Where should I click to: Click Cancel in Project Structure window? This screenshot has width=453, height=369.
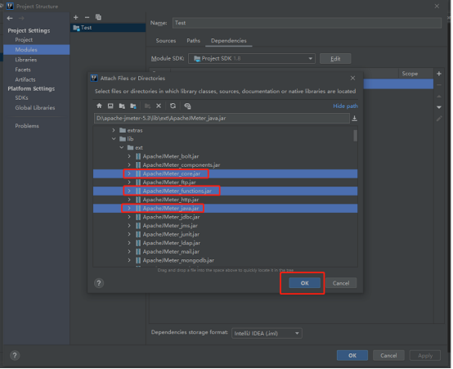[388, 355]
